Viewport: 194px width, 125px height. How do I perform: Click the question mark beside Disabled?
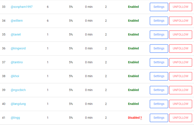coord(141,118)
